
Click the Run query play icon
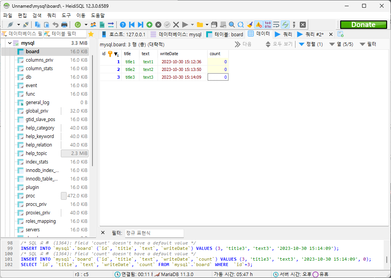[185, 25]
